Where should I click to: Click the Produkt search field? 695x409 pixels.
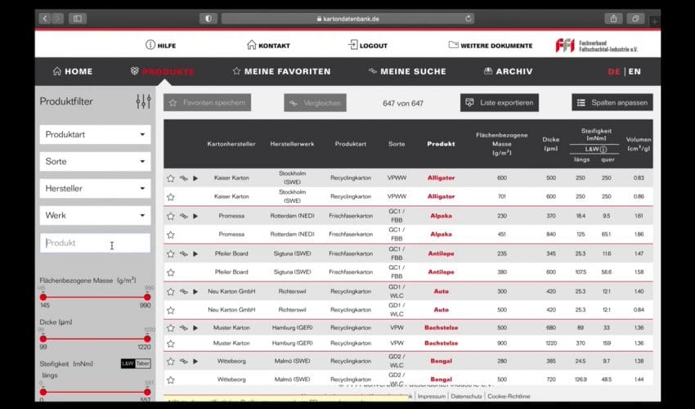(x=96, y=243)
